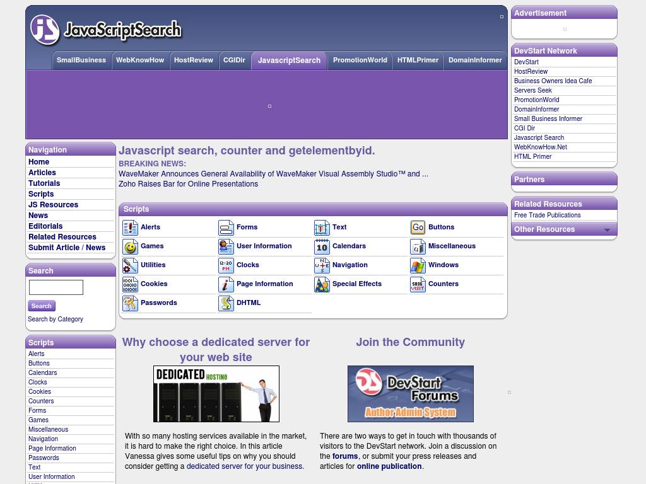Focus the search text input field

click(56, 287)
